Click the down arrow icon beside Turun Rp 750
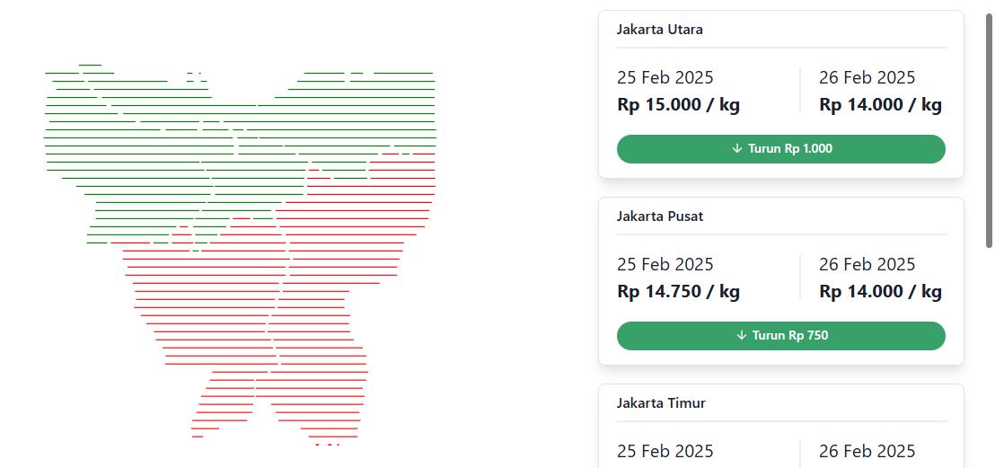This screenshot has height=468, width=1004. tap(742, 335)
